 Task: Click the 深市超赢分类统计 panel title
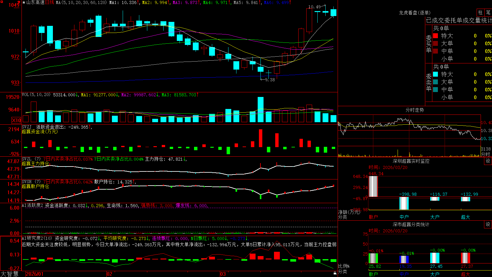point(411,224)
